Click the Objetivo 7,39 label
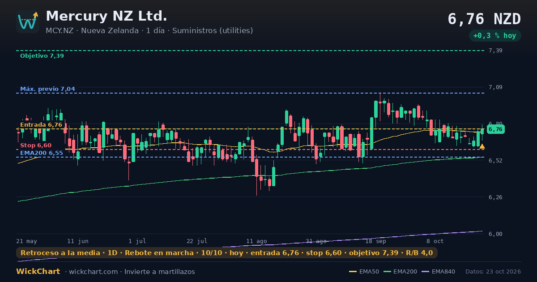537x282 pixels. 42,56
